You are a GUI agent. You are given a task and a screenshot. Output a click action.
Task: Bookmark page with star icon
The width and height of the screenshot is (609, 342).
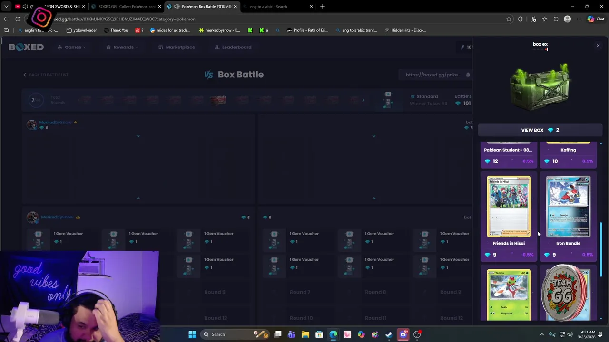tap(509, 19)
